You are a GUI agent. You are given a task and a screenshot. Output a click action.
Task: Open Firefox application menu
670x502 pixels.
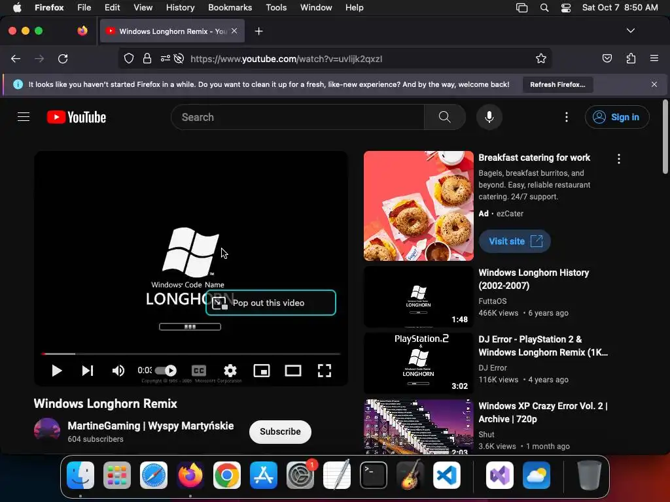click(x=654, y=58)
